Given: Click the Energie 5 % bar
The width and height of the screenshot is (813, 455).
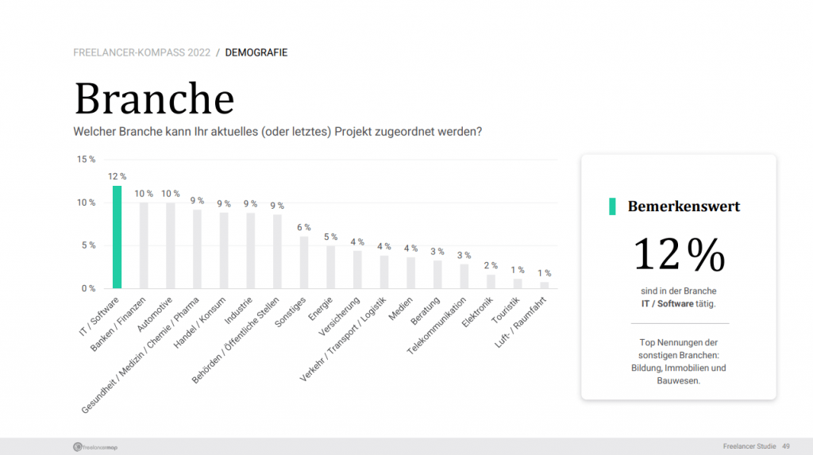Looking at the screenshot, I should [331, 267].
